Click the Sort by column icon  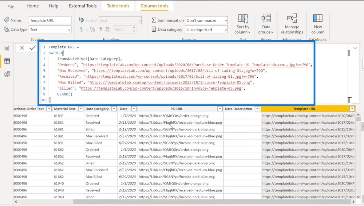(x=243, y=19)
